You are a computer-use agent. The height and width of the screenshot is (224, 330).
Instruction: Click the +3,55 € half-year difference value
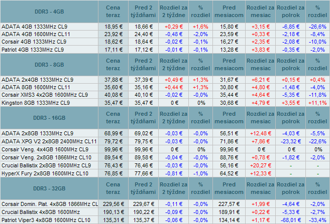[291, 103]
